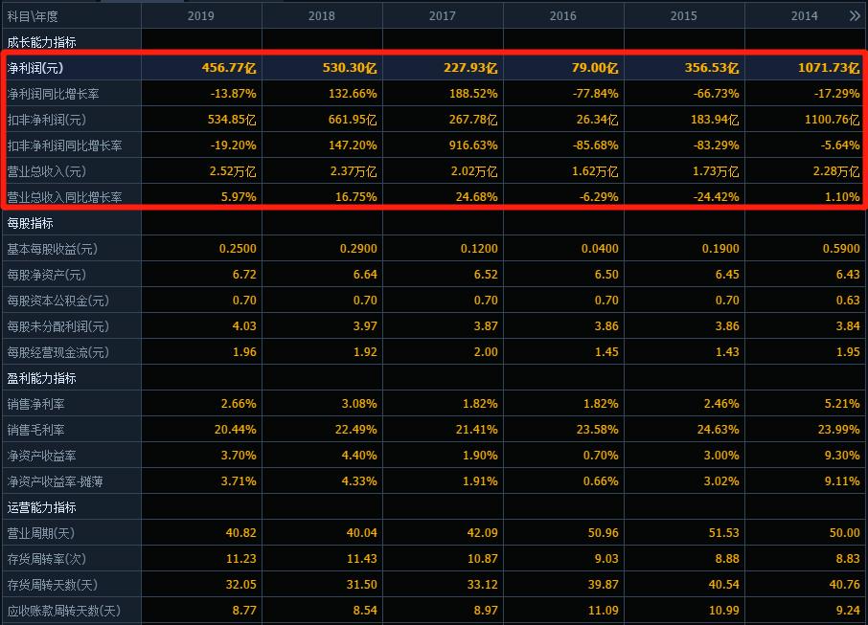Click the 916.63% growth rate cell
Screen dimensions: 868x625
473,145
